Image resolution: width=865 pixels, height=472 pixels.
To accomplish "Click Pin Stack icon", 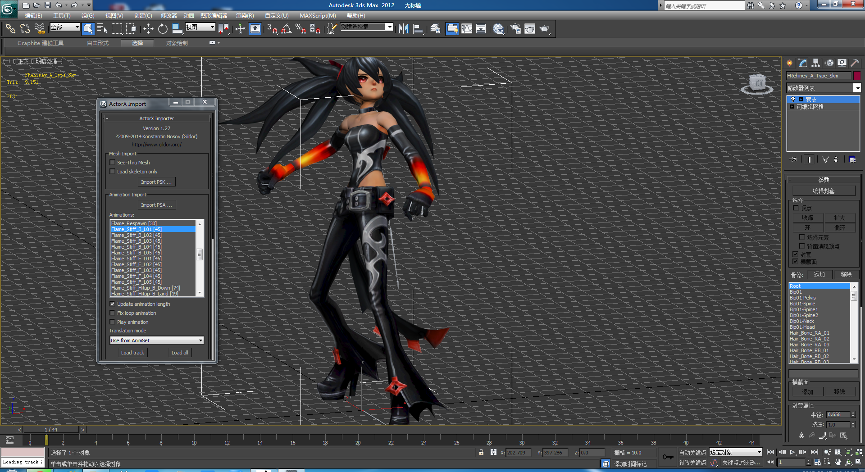I will click(x=793, y=159).
